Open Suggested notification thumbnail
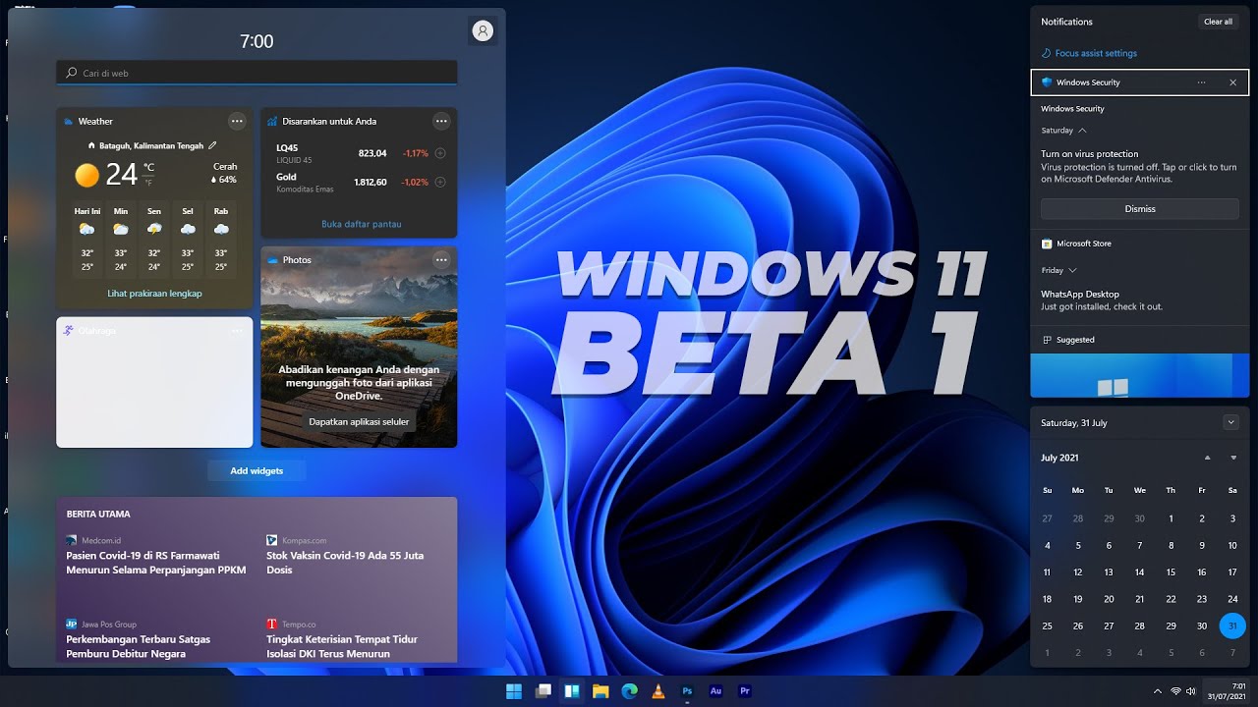 point(1140,375)
